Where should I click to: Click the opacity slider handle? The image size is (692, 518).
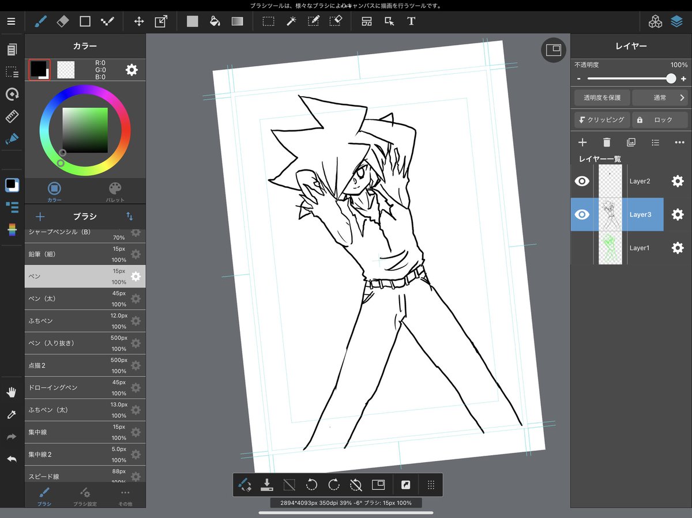point(671,78)
